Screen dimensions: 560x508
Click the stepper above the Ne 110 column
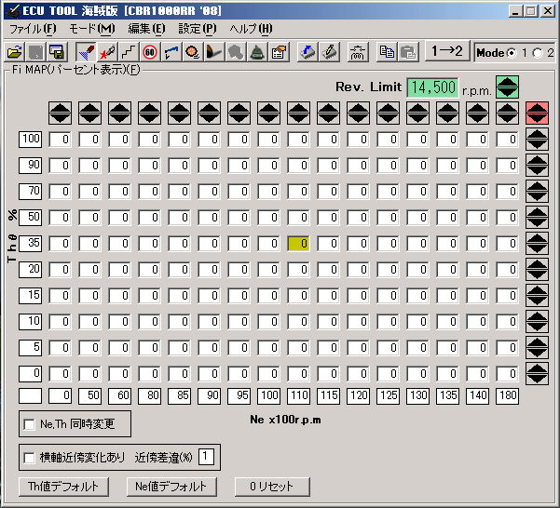tap(298, 113)
